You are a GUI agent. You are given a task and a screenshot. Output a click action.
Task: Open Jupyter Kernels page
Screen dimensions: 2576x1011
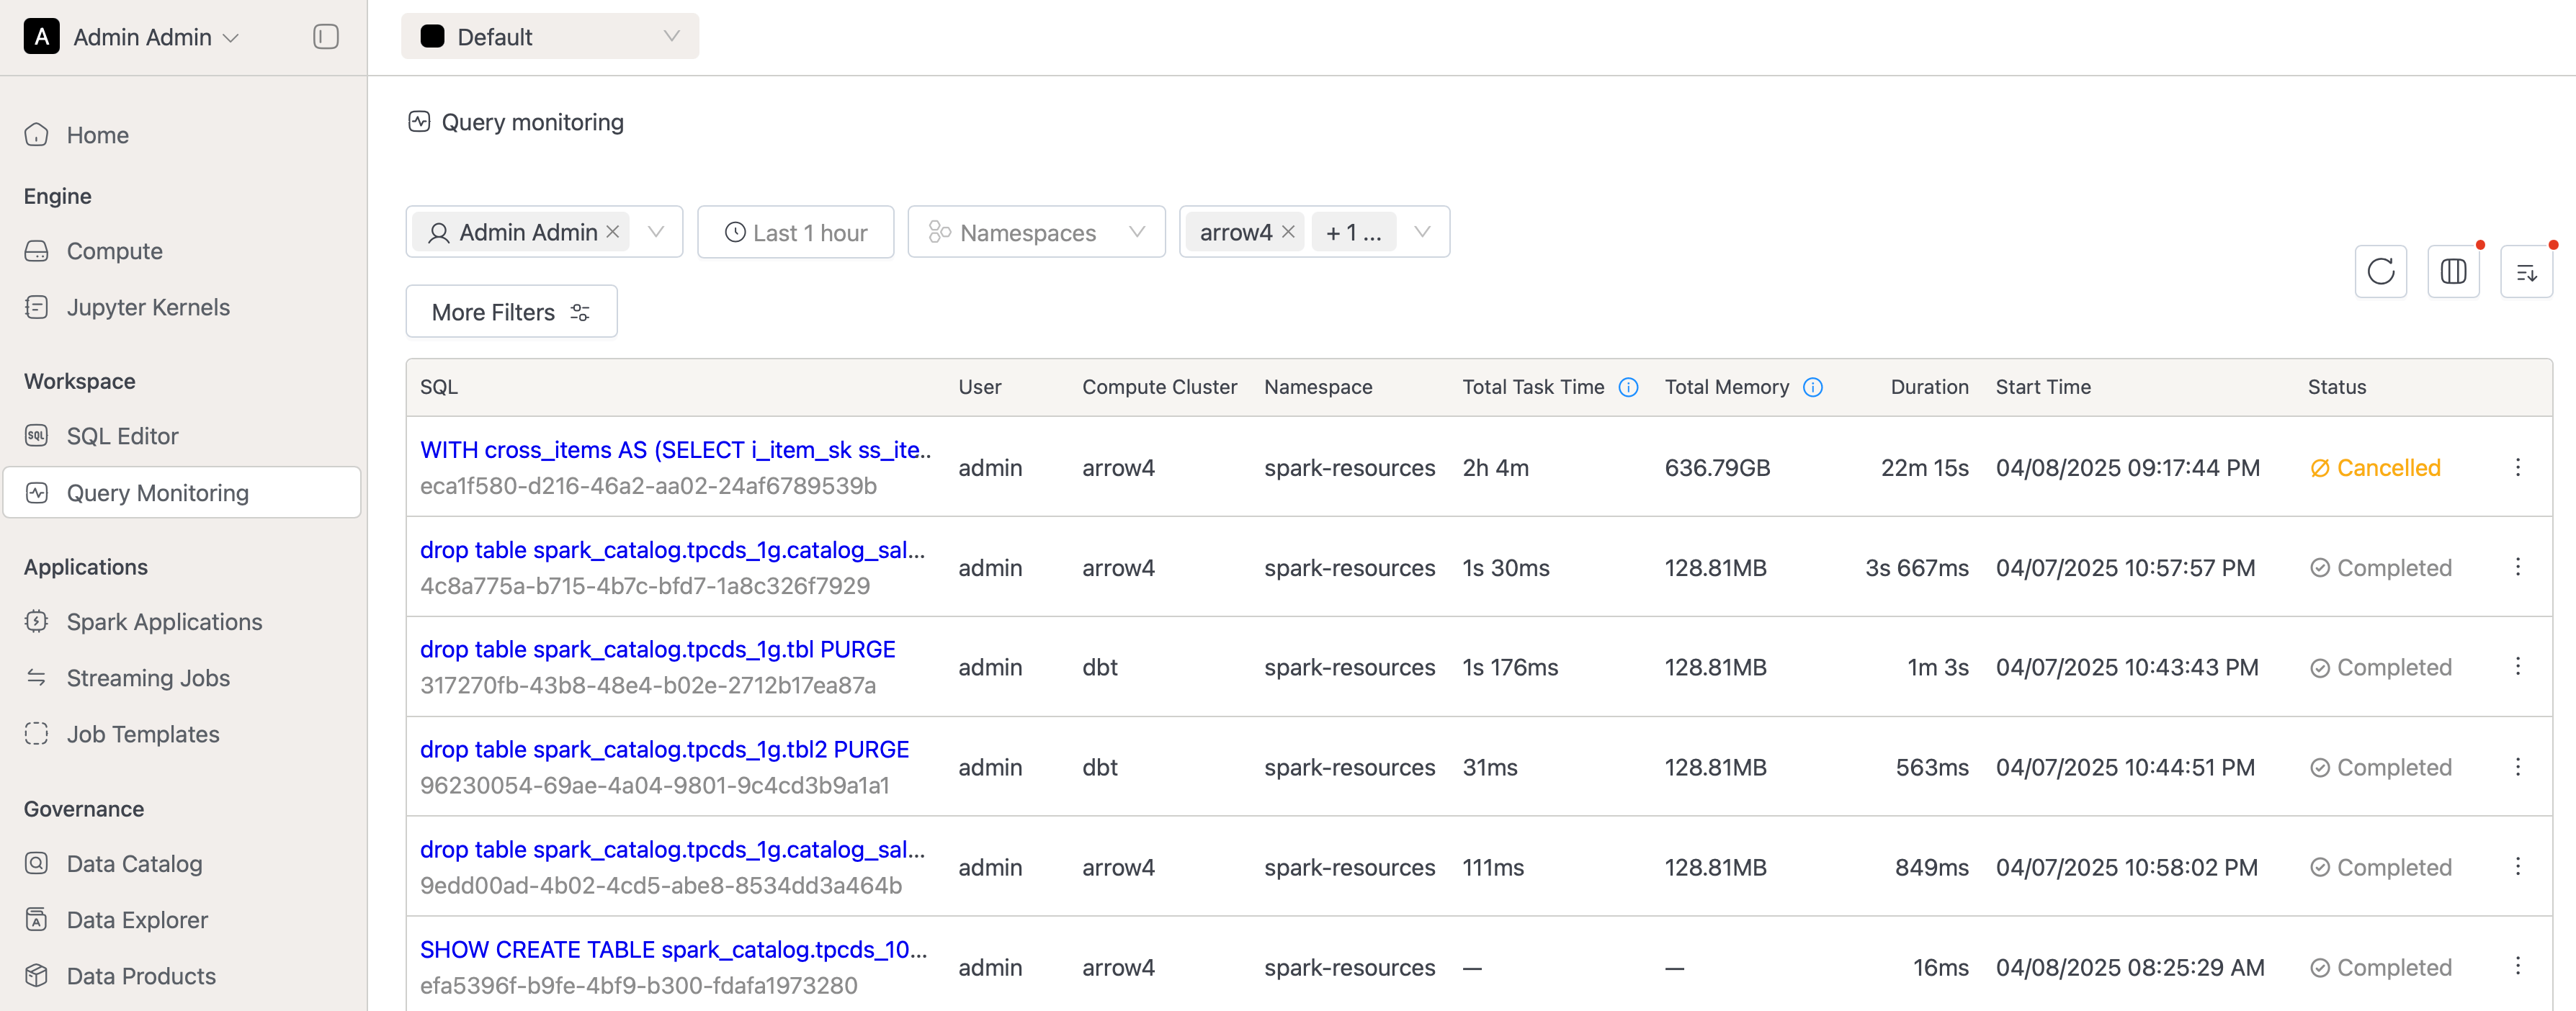pos(181,307)
